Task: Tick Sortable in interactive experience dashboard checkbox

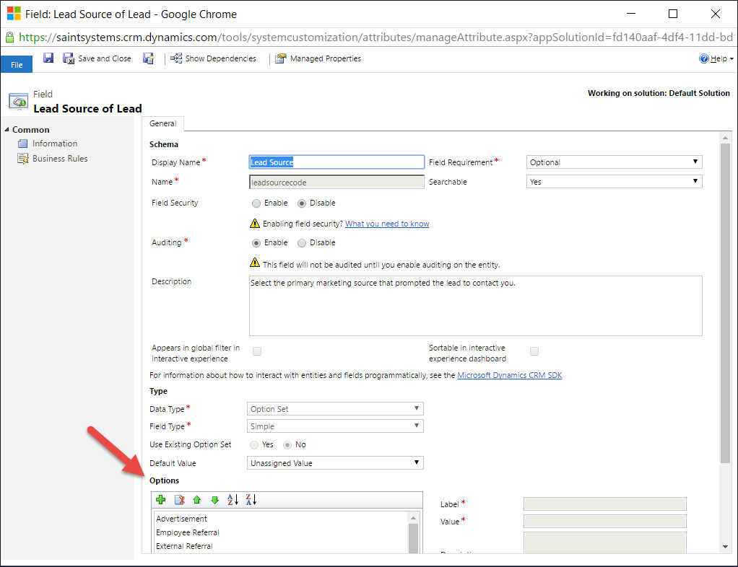Action: (534, 351)
